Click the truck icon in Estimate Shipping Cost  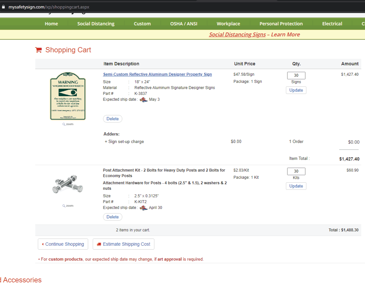[99, 244]
